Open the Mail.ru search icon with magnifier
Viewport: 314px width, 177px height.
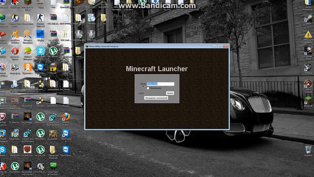(x=27, y=34)
